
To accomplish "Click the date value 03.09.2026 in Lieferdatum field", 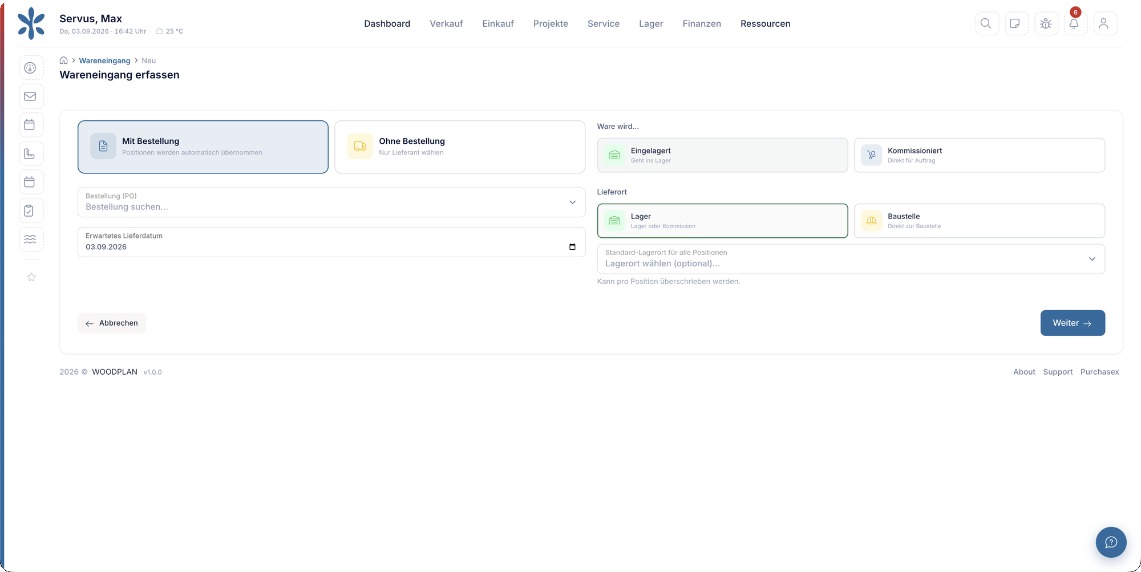I will [x=106, y=247].
